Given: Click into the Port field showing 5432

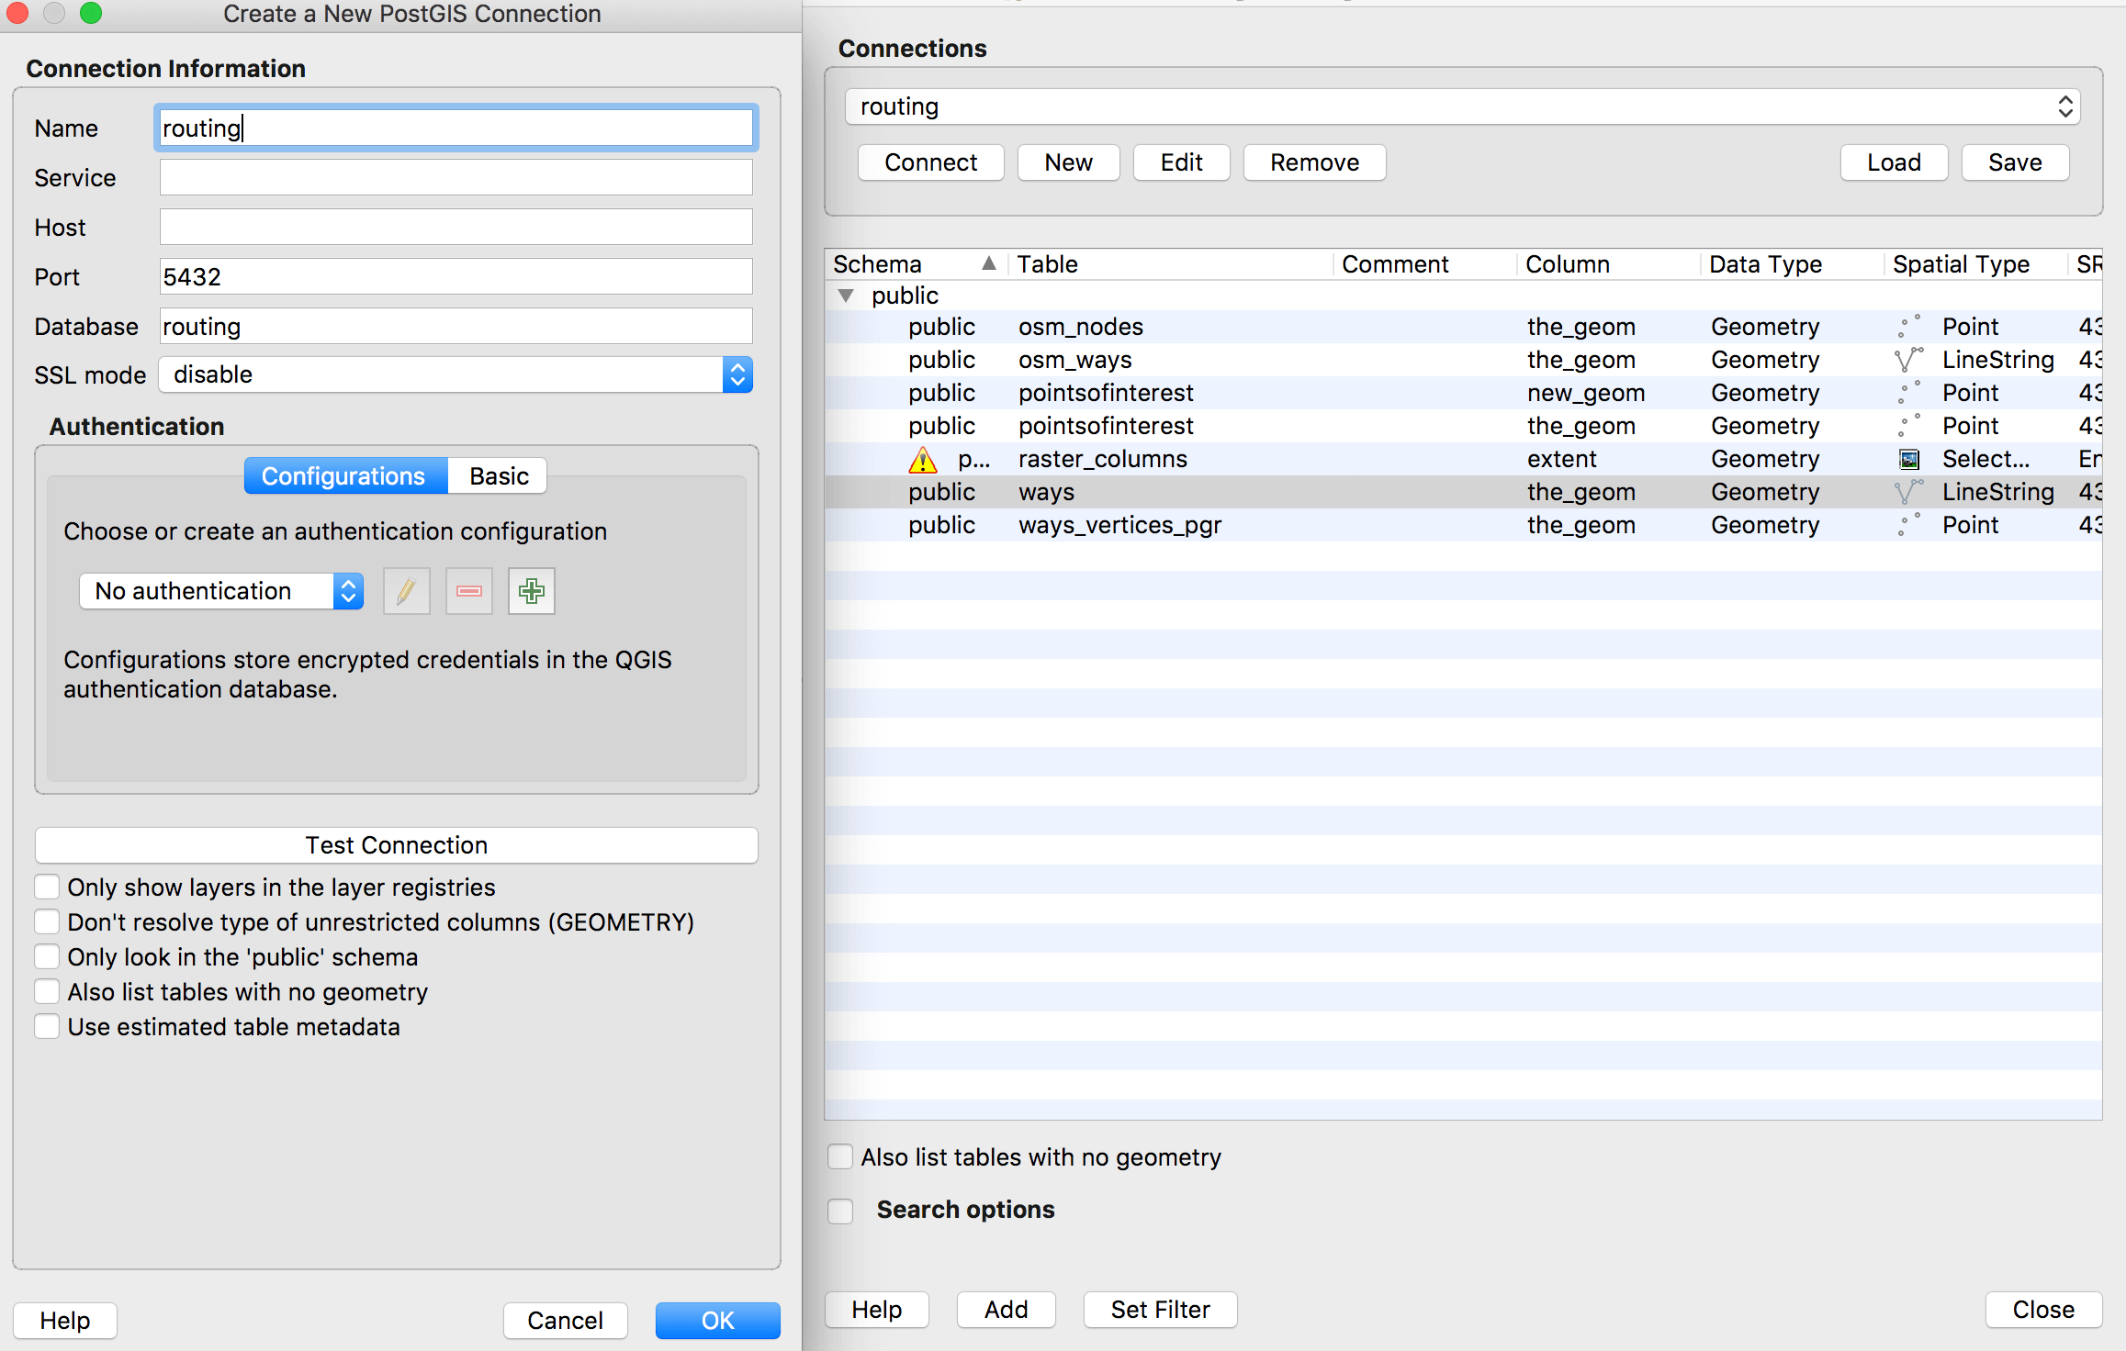Looking at the screenshot, I should coord(456,276).
